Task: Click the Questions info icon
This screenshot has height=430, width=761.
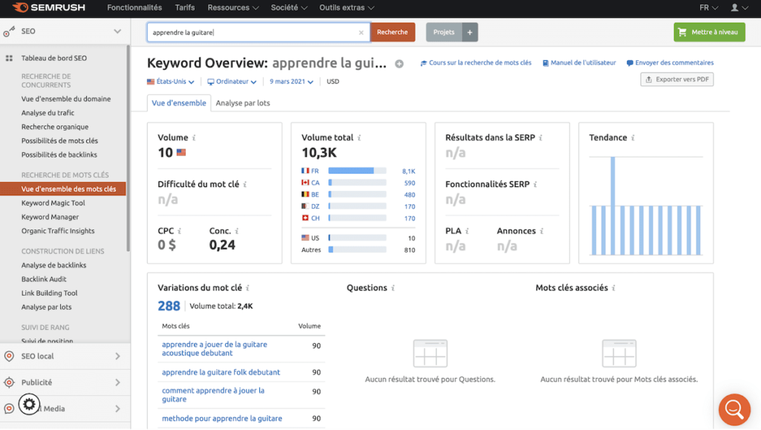Action: 393,288
